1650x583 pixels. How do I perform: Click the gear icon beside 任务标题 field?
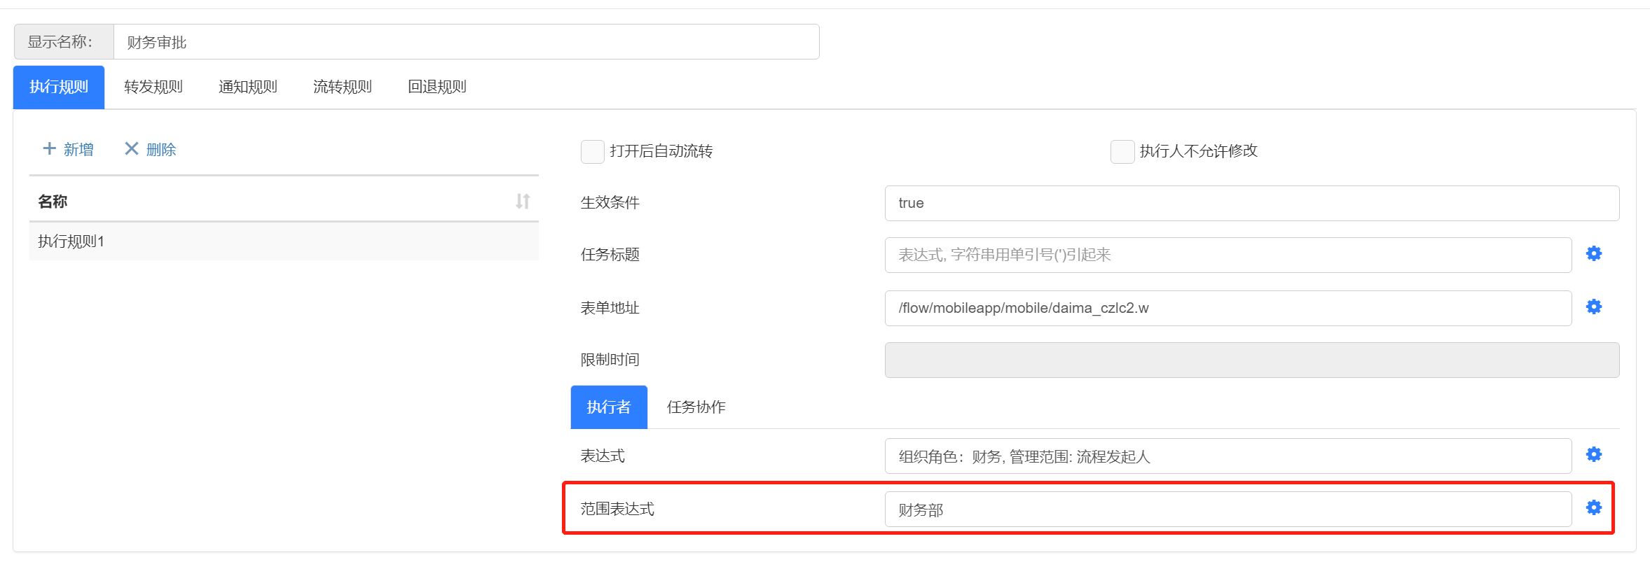click(x=1593, y=253)
